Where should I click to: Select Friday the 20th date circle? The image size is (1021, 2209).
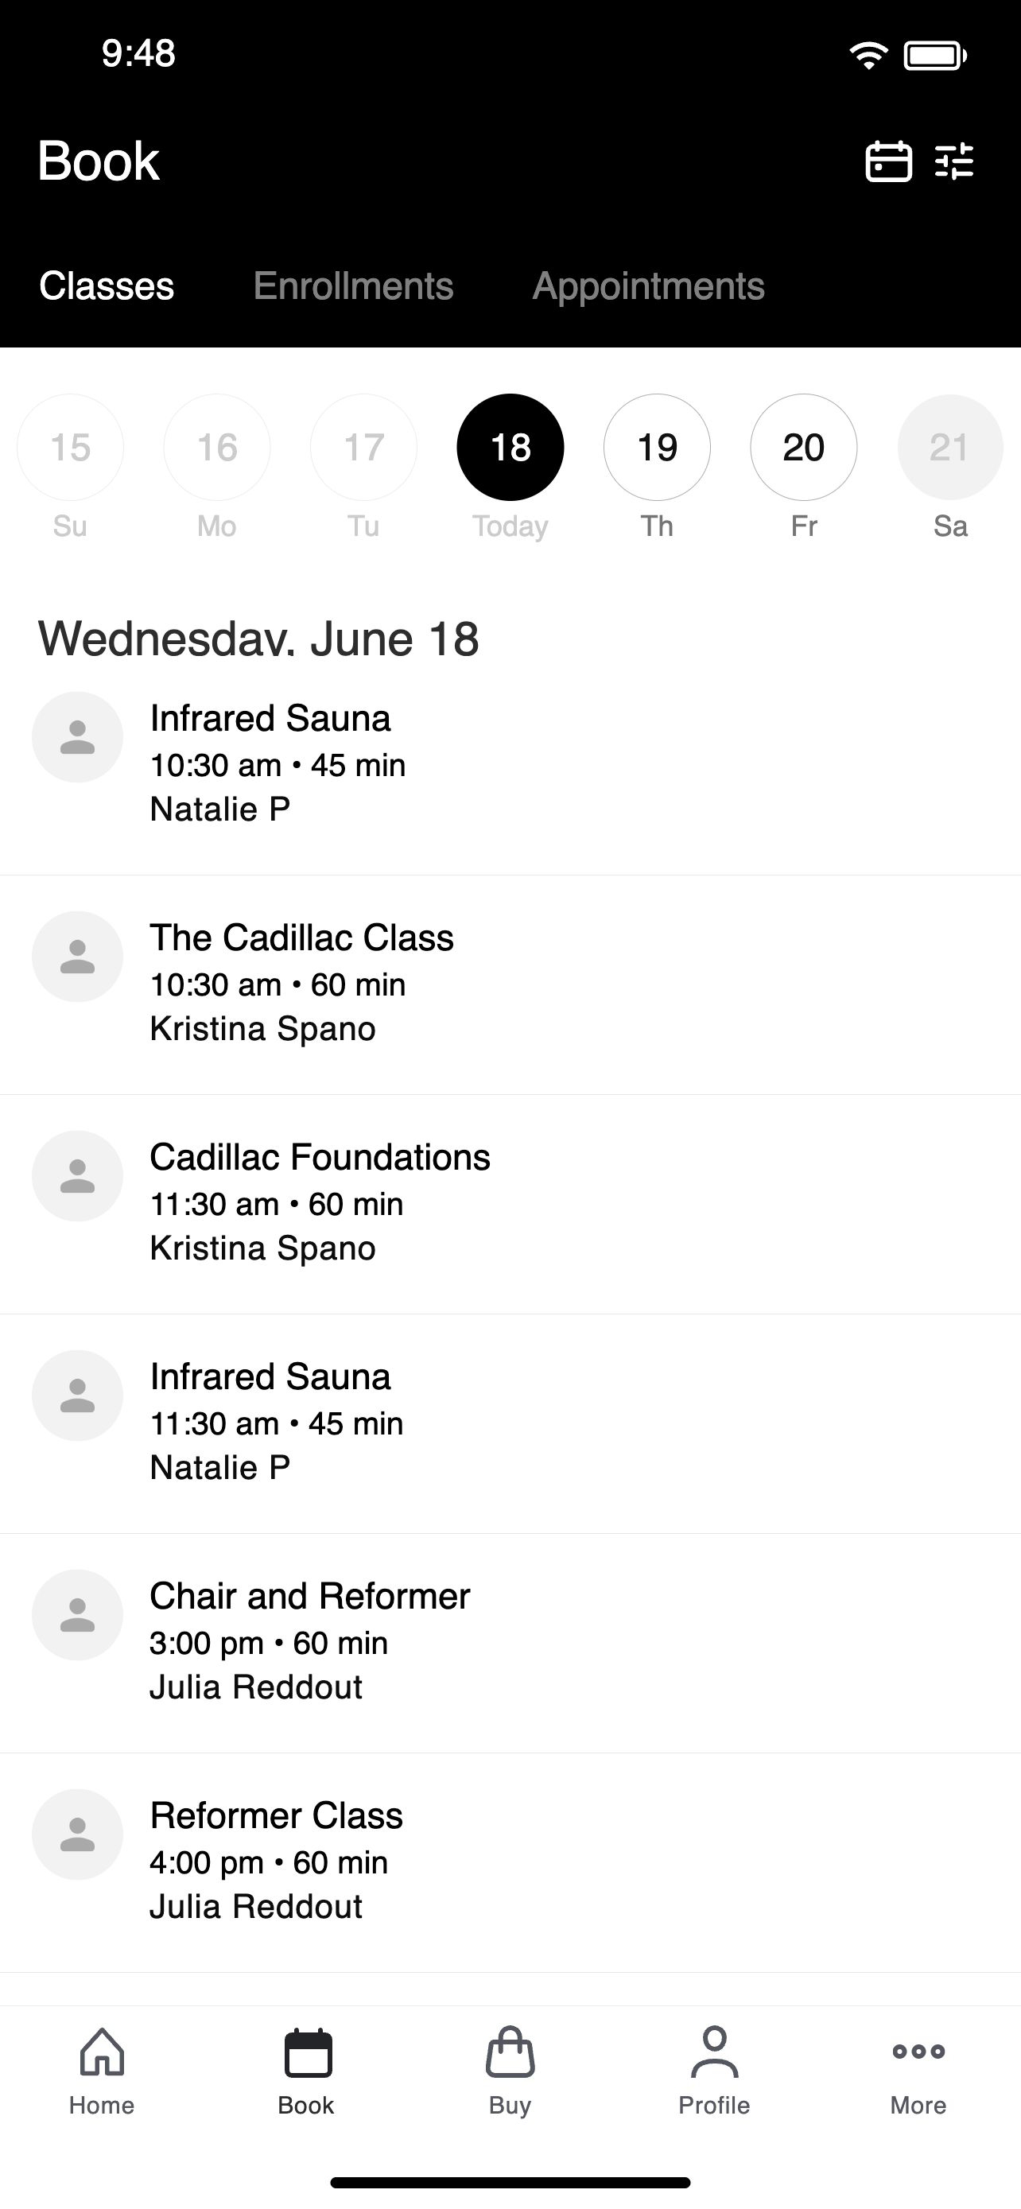[x=803, y=447]
